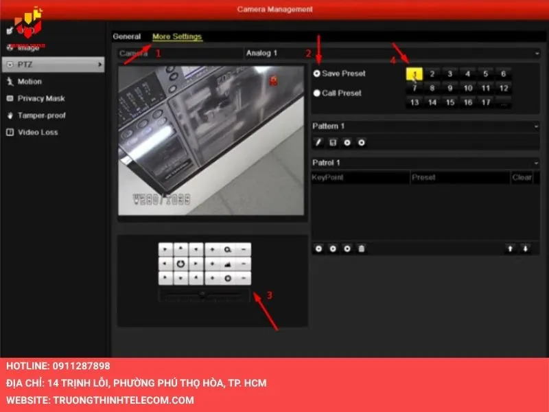
Task: Move keypoint down with the down arrow
Action: pos(525,249)
